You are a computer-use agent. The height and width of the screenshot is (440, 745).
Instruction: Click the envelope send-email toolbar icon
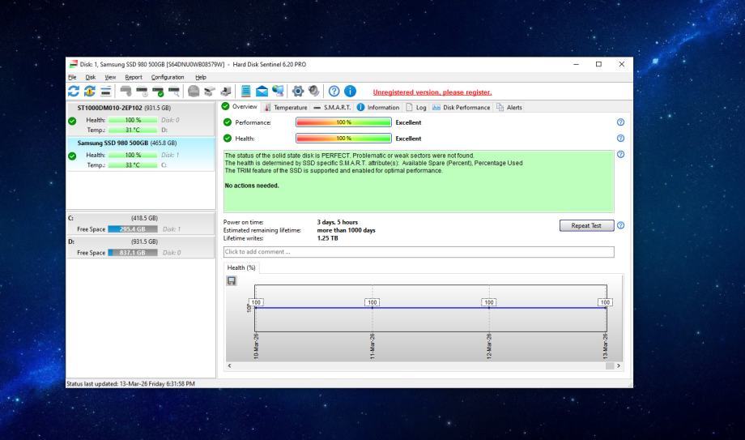point(260,92)
